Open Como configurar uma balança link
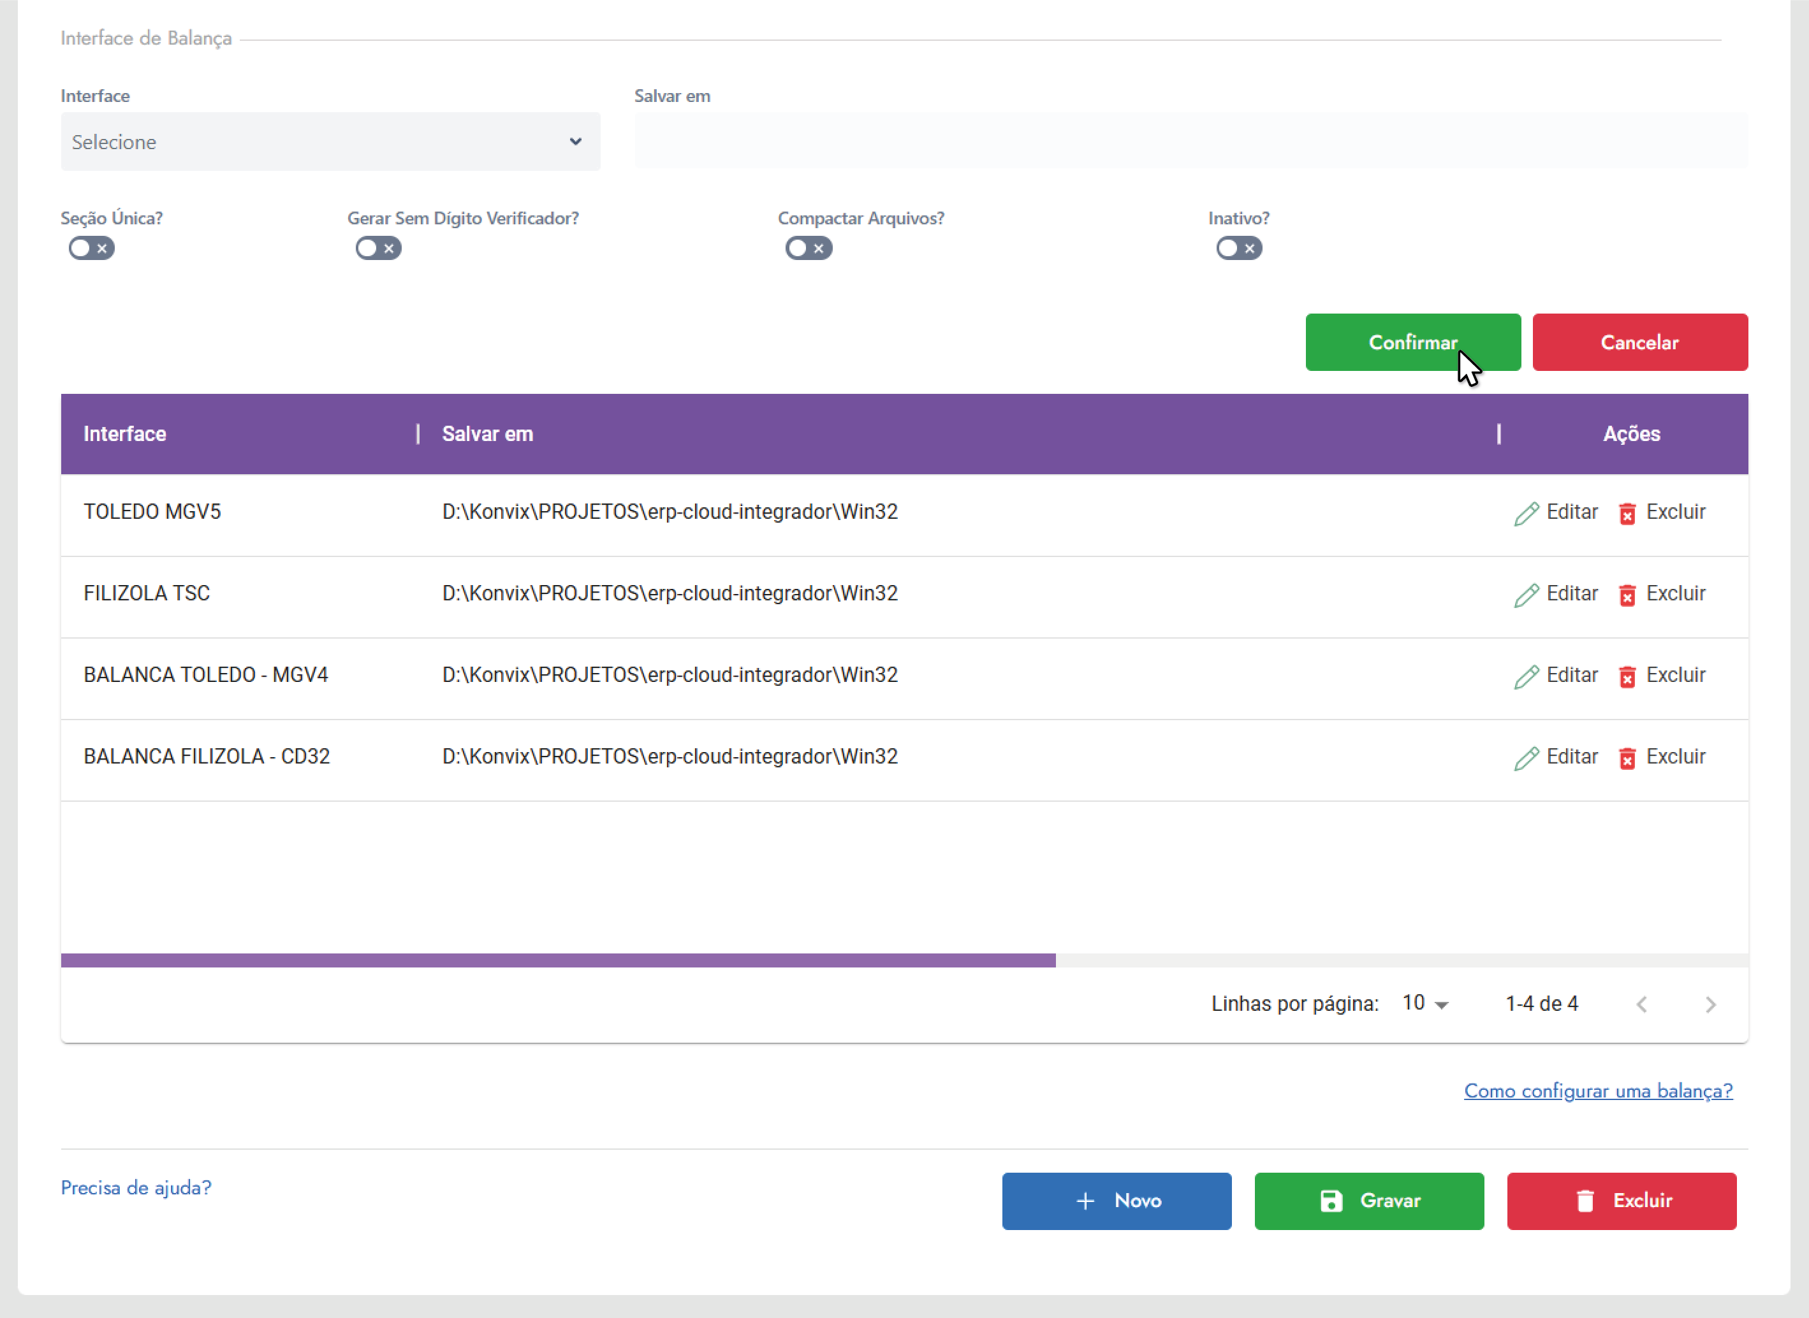The width and height of the screenshot is (1809, 1318). click(x=1598, y=1090)
